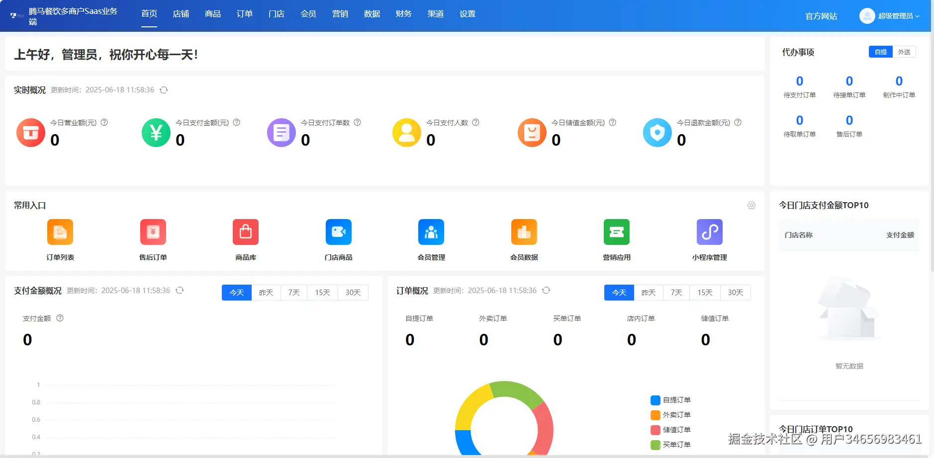934x458 pixels.
Task: Open the 小程序管理 shortcut icon
Action: click(710, 232)
